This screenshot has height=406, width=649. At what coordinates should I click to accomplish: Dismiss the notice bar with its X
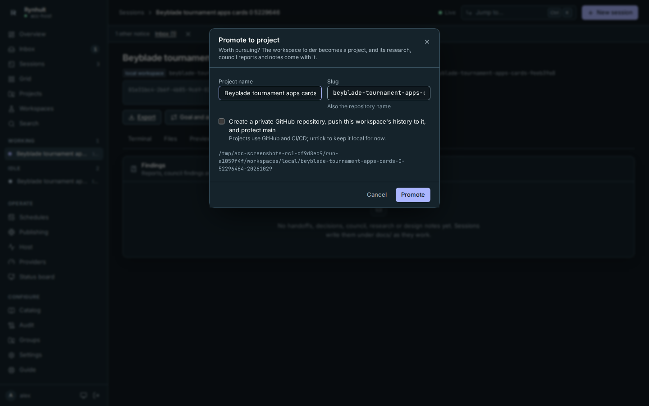pyautogui.click(x=188, y=34)
